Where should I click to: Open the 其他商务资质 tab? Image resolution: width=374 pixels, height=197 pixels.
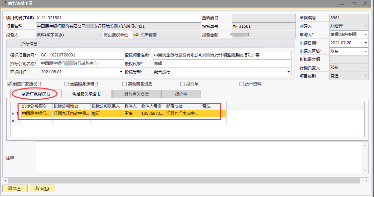[x=136, y=94]
